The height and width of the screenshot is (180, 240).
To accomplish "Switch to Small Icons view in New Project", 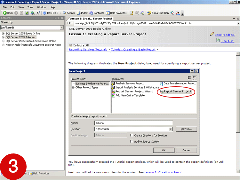I will click(x=195, y=78).
